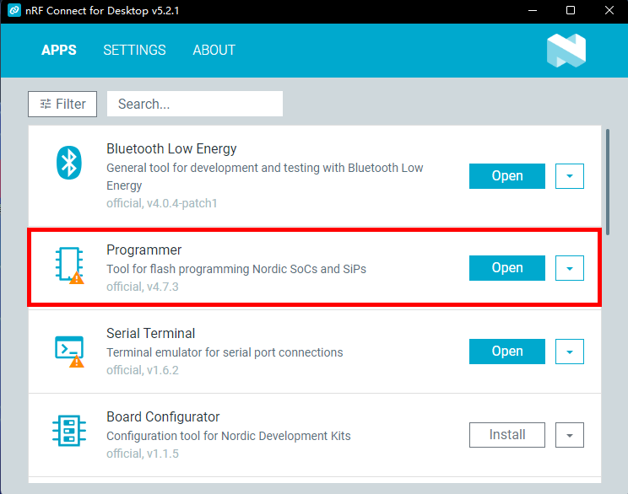Click version text 'official, v1.1.5'

click(x=143, y=454)
